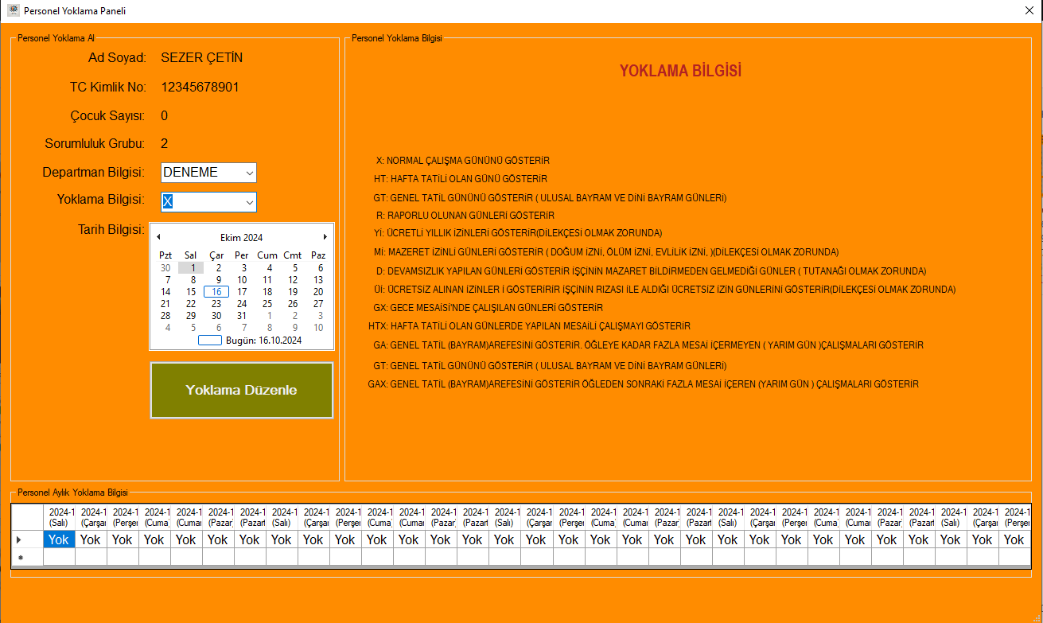The image size is (1043, 623).
Task: Close the Personel Yoklama Paneli window
Action: [1029, 11]
